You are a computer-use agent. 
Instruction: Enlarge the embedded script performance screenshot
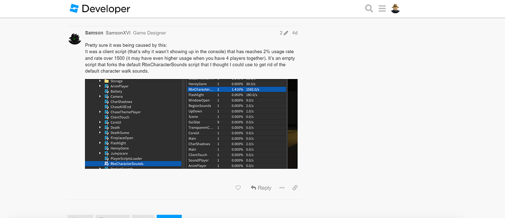pos(191,124)
